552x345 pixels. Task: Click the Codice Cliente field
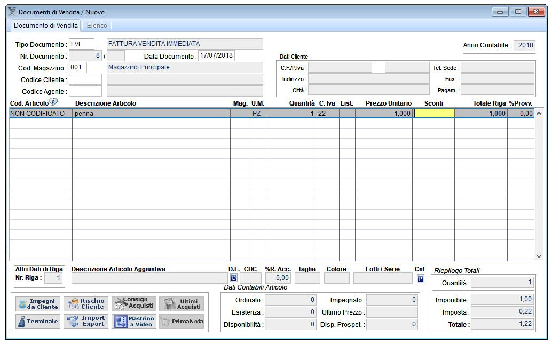click(85, 79)
